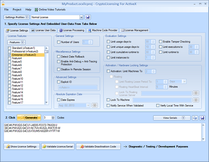Click the features list scrollbar down arrow

pos(46,102)
